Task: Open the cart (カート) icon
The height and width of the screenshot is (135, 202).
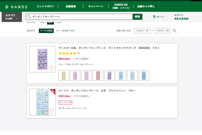Action: (158, 17)
